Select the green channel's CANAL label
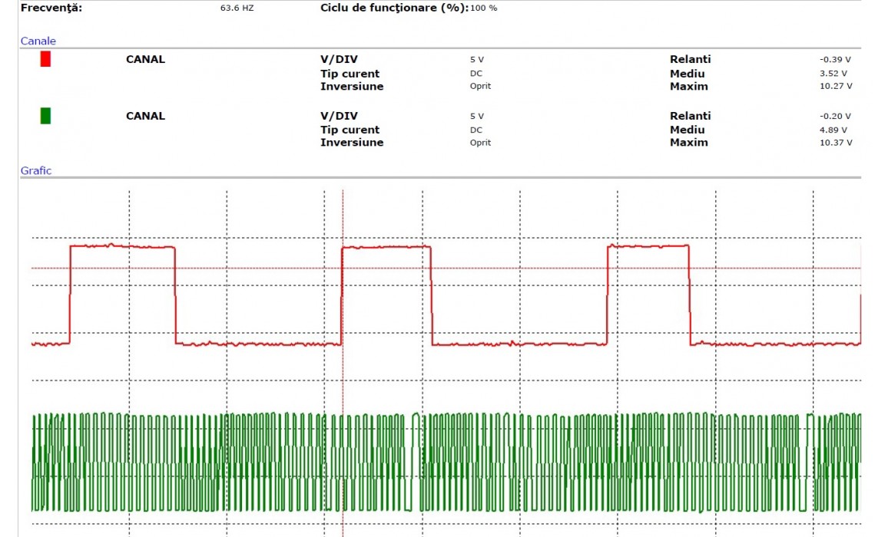This screenshot has width=888, height=537. 145,116
